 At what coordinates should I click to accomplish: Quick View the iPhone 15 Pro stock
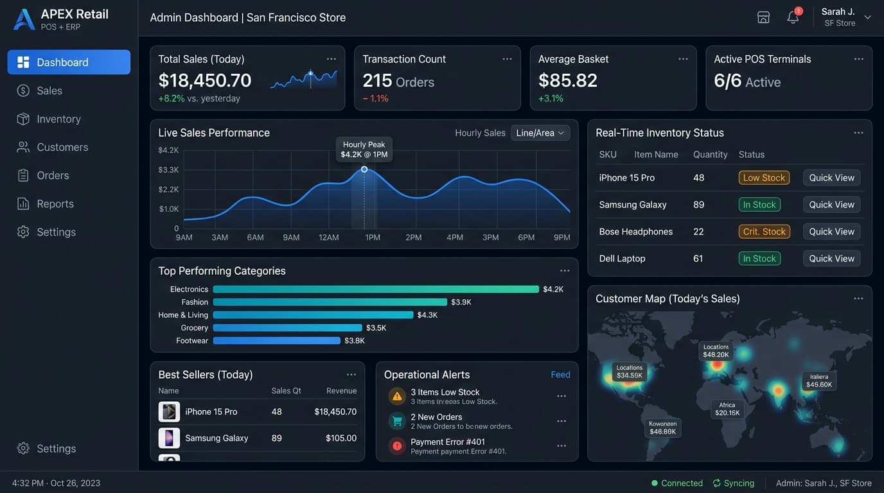(832, 178)
